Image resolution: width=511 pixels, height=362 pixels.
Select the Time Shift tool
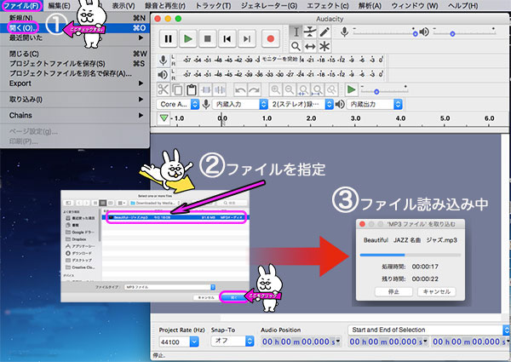point(310,46)
